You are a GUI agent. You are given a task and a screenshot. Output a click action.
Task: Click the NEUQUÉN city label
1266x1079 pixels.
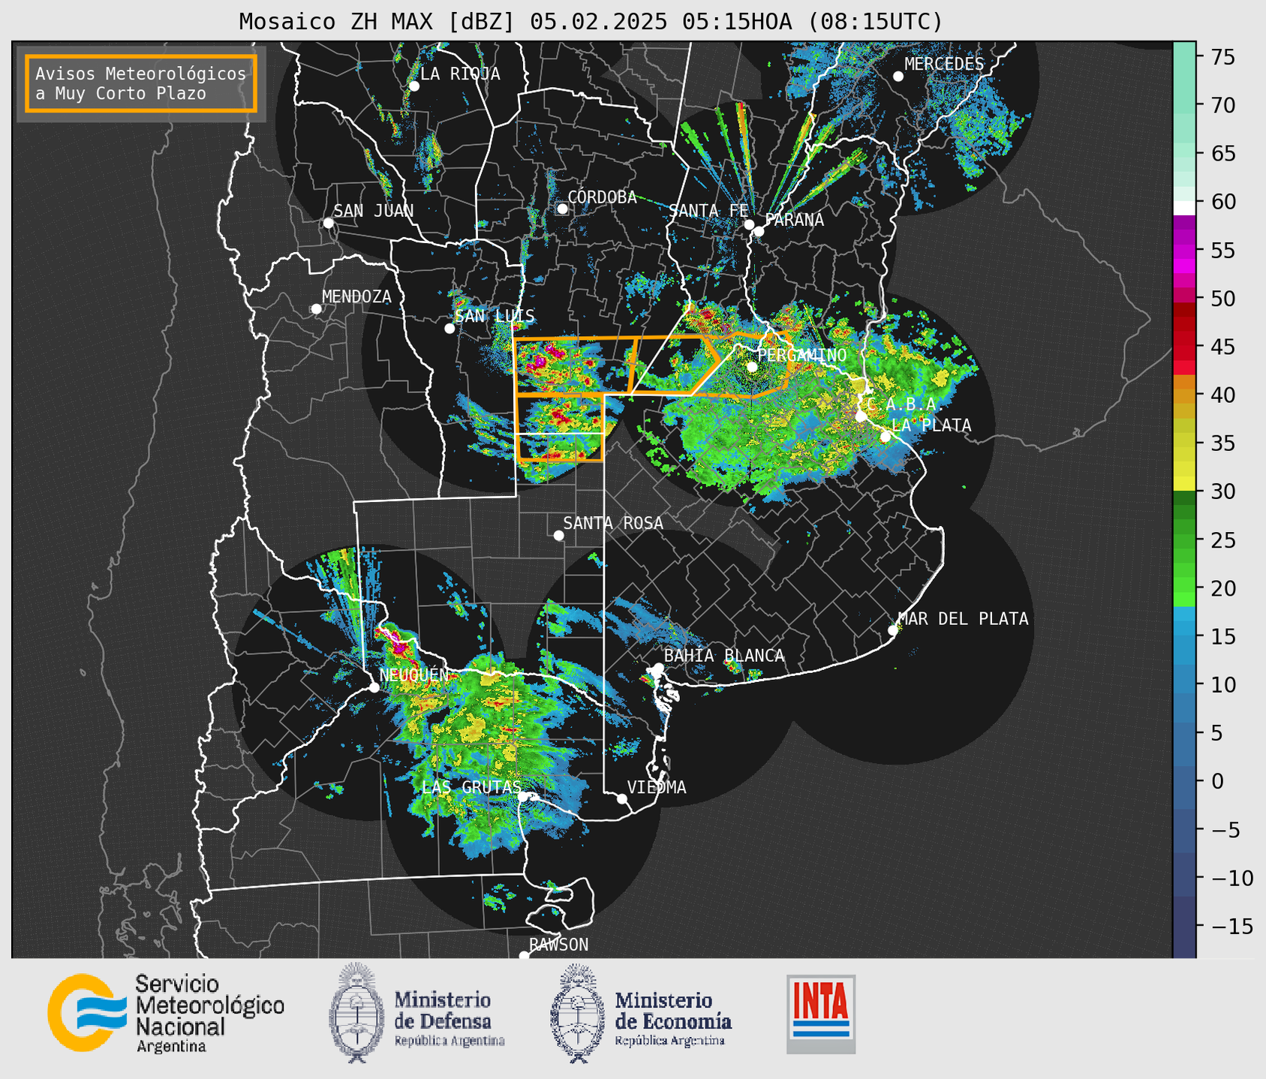[414, 675]
